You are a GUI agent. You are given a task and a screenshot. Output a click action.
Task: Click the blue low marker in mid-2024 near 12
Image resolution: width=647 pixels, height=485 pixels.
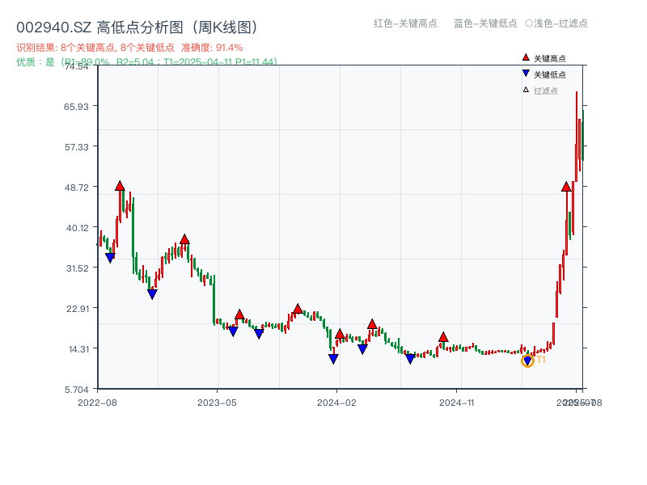410,359
